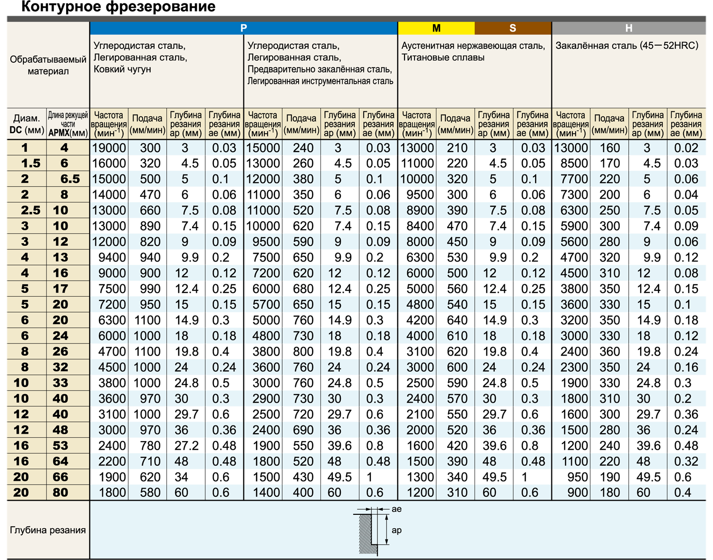Screen dimensions: 713x560
Task: Select the yellow M material group header
Action: tap(436, 28)
